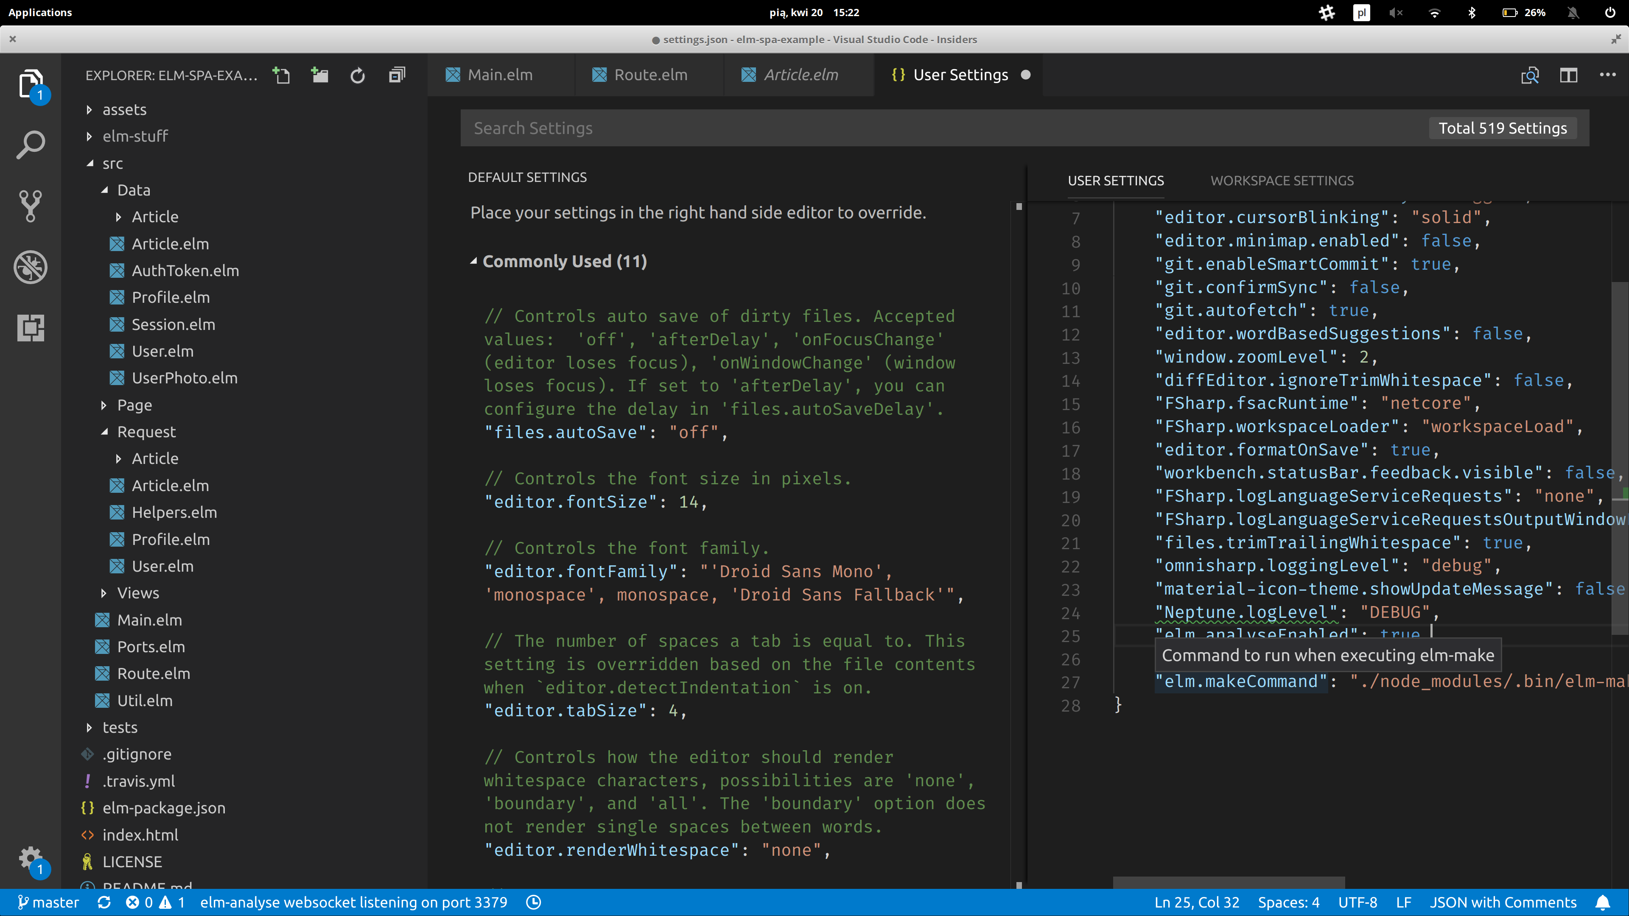1629x916 pixels.
Task: Expand the Views folder
Action: click(138, 593)
